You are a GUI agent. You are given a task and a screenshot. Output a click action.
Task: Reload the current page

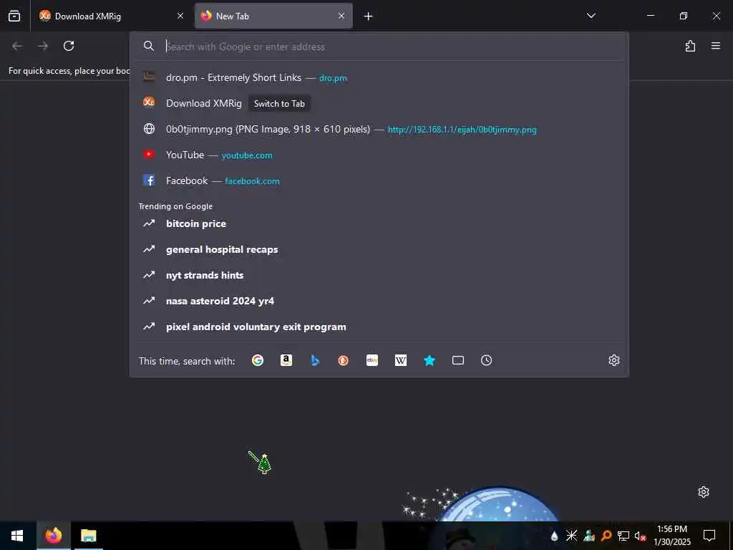pyautogui.click(x=69, y=46)
